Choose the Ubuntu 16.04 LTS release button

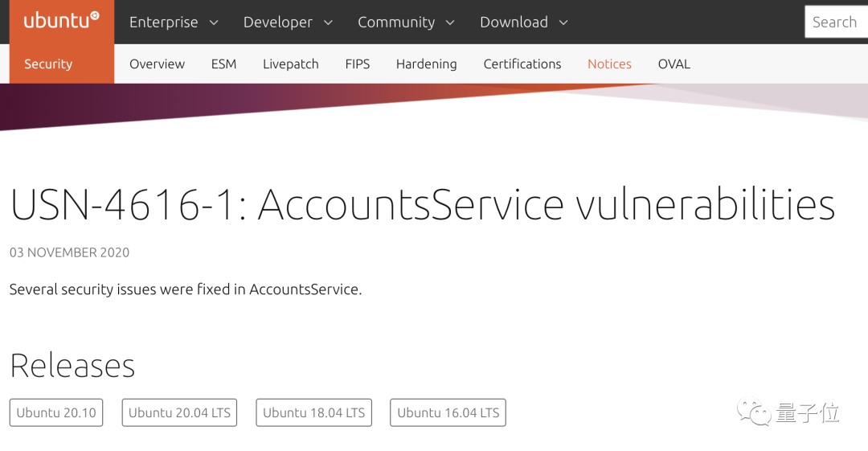point(448,412)
